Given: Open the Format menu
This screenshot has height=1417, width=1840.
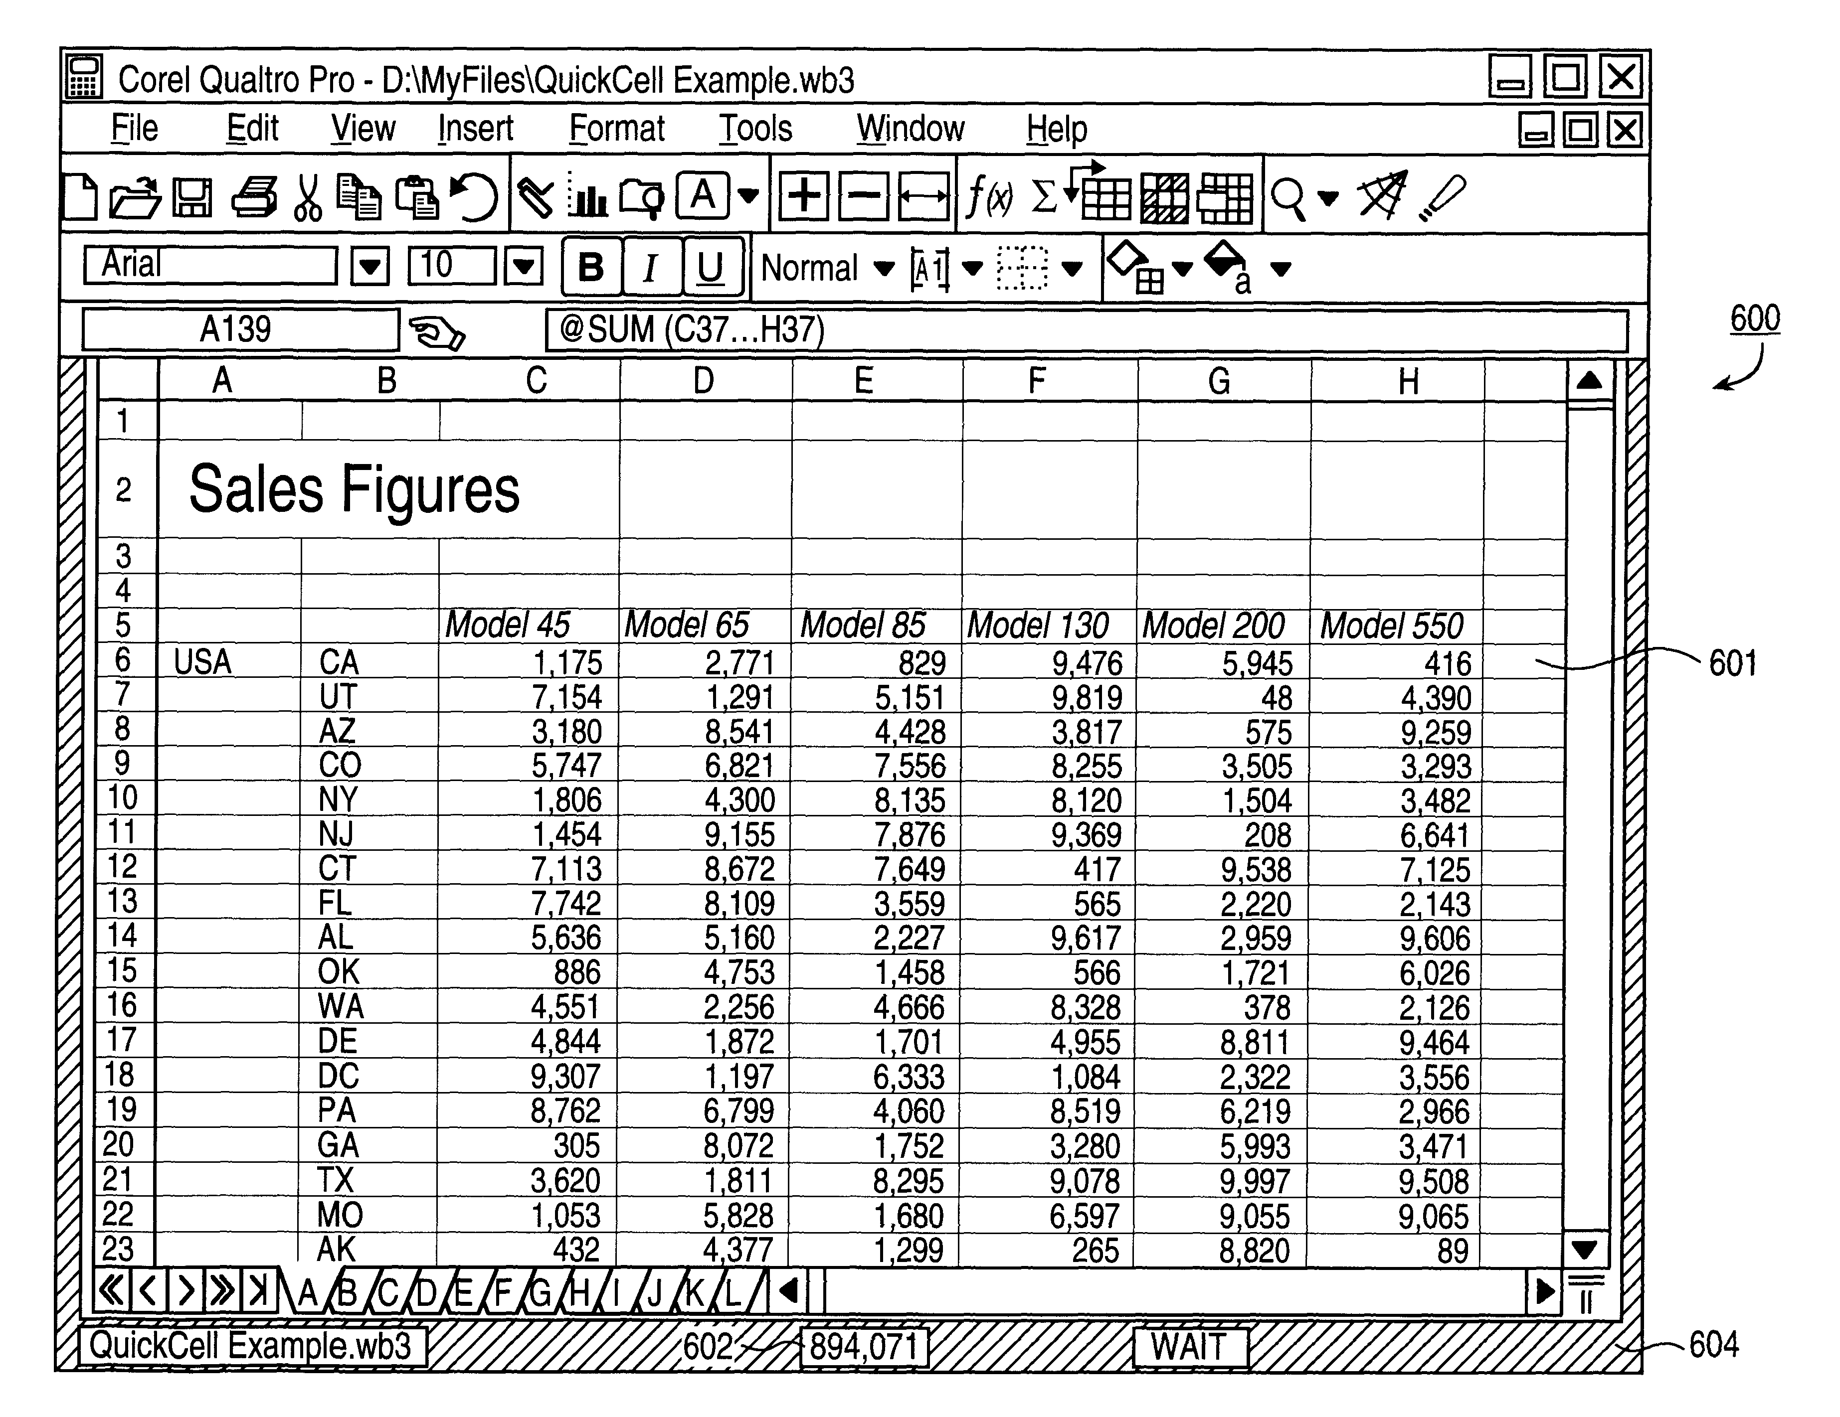Looking at the screenshot, I should (x=625, y=116).
